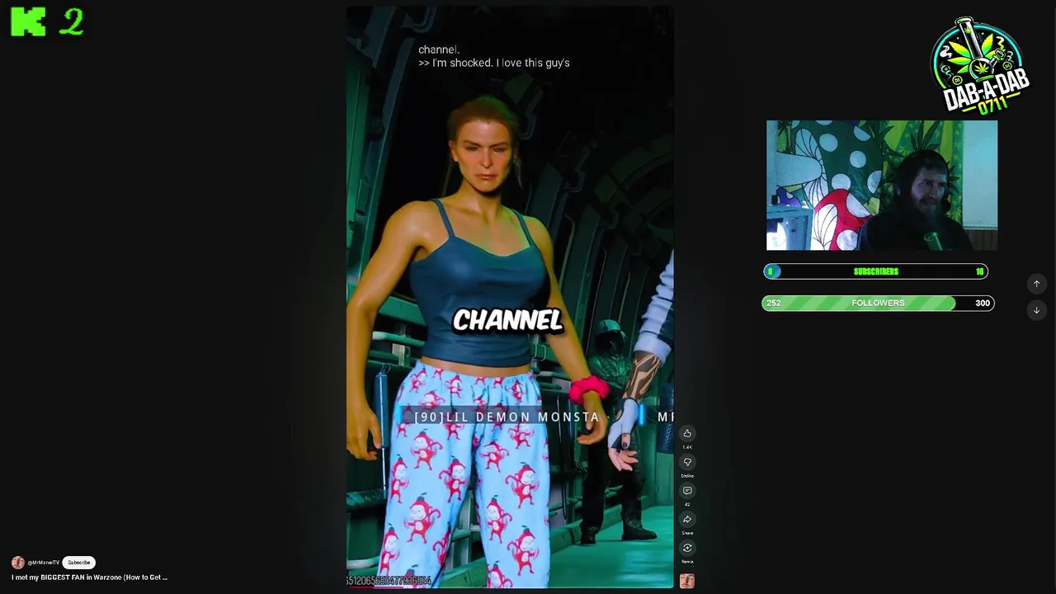The height and width of the screenshot is (594, 1056).
Task: Open the @MrMarvelTV channel avatar
Action: [x=18, y=563]
